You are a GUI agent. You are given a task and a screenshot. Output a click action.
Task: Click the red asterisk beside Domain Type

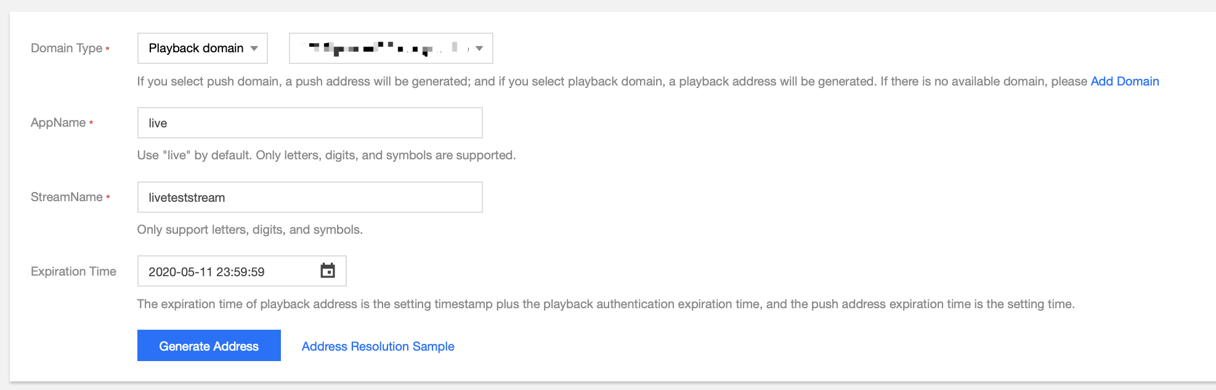point(108,49)
